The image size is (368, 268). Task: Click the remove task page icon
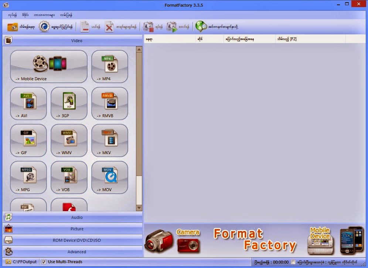pos(85,27)
